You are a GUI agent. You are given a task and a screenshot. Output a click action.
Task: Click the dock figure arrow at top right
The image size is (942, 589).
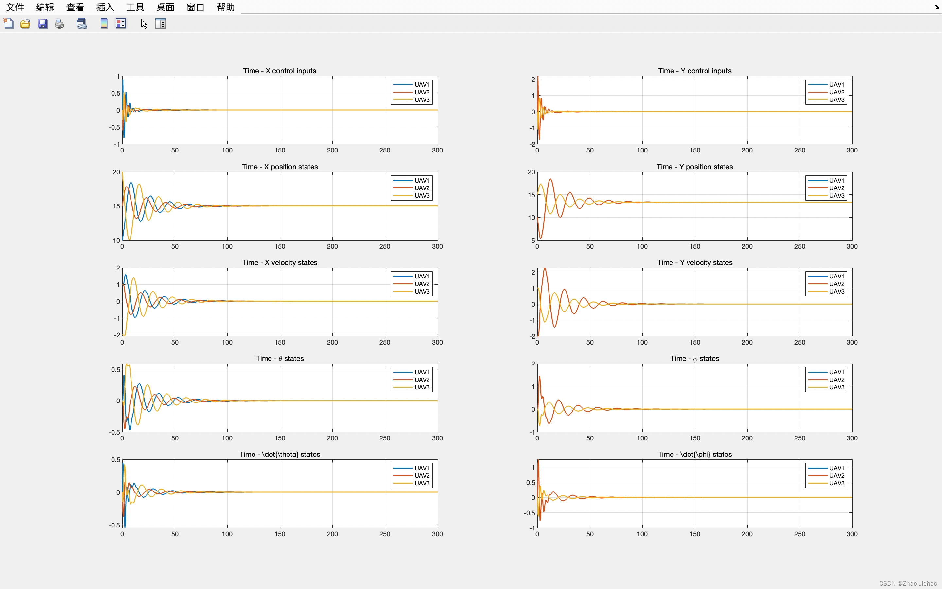point(937,7)
